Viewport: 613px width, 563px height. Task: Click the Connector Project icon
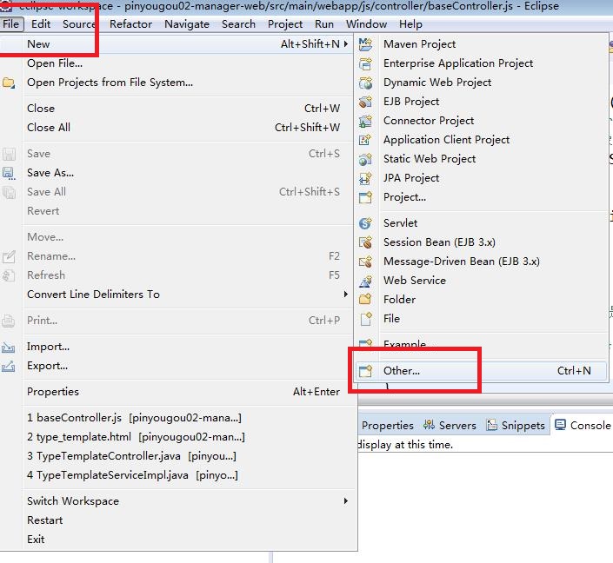(365, 121)
